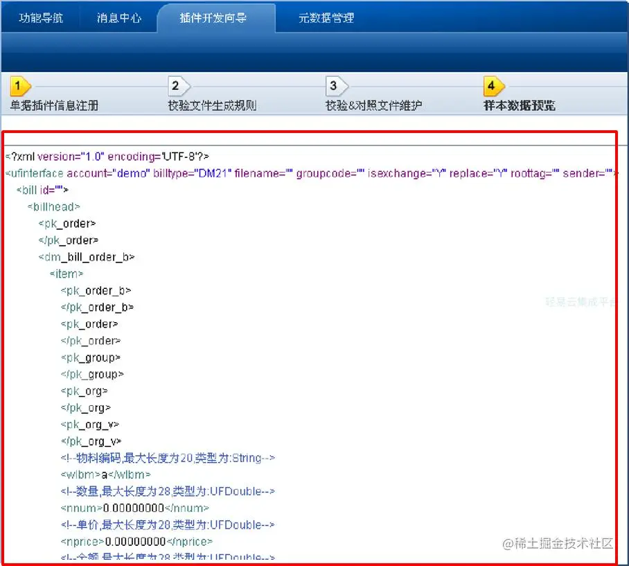Click the 物料编码 comment line
Screen dimensions: 629x566
click(x=168, y=458)
